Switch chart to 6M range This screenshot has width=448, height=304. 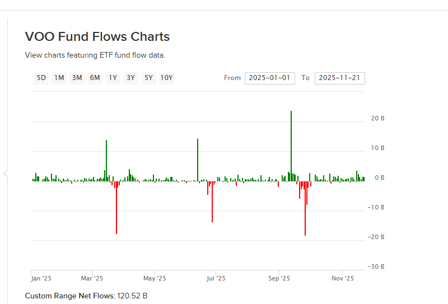[x=95, y=78]
